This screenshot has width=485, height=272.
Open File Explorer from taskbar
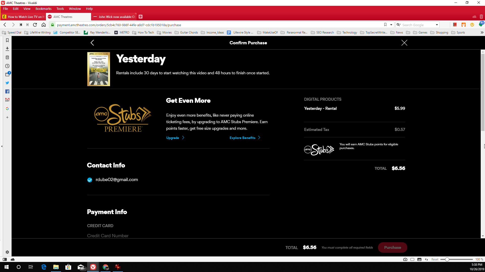56,267
